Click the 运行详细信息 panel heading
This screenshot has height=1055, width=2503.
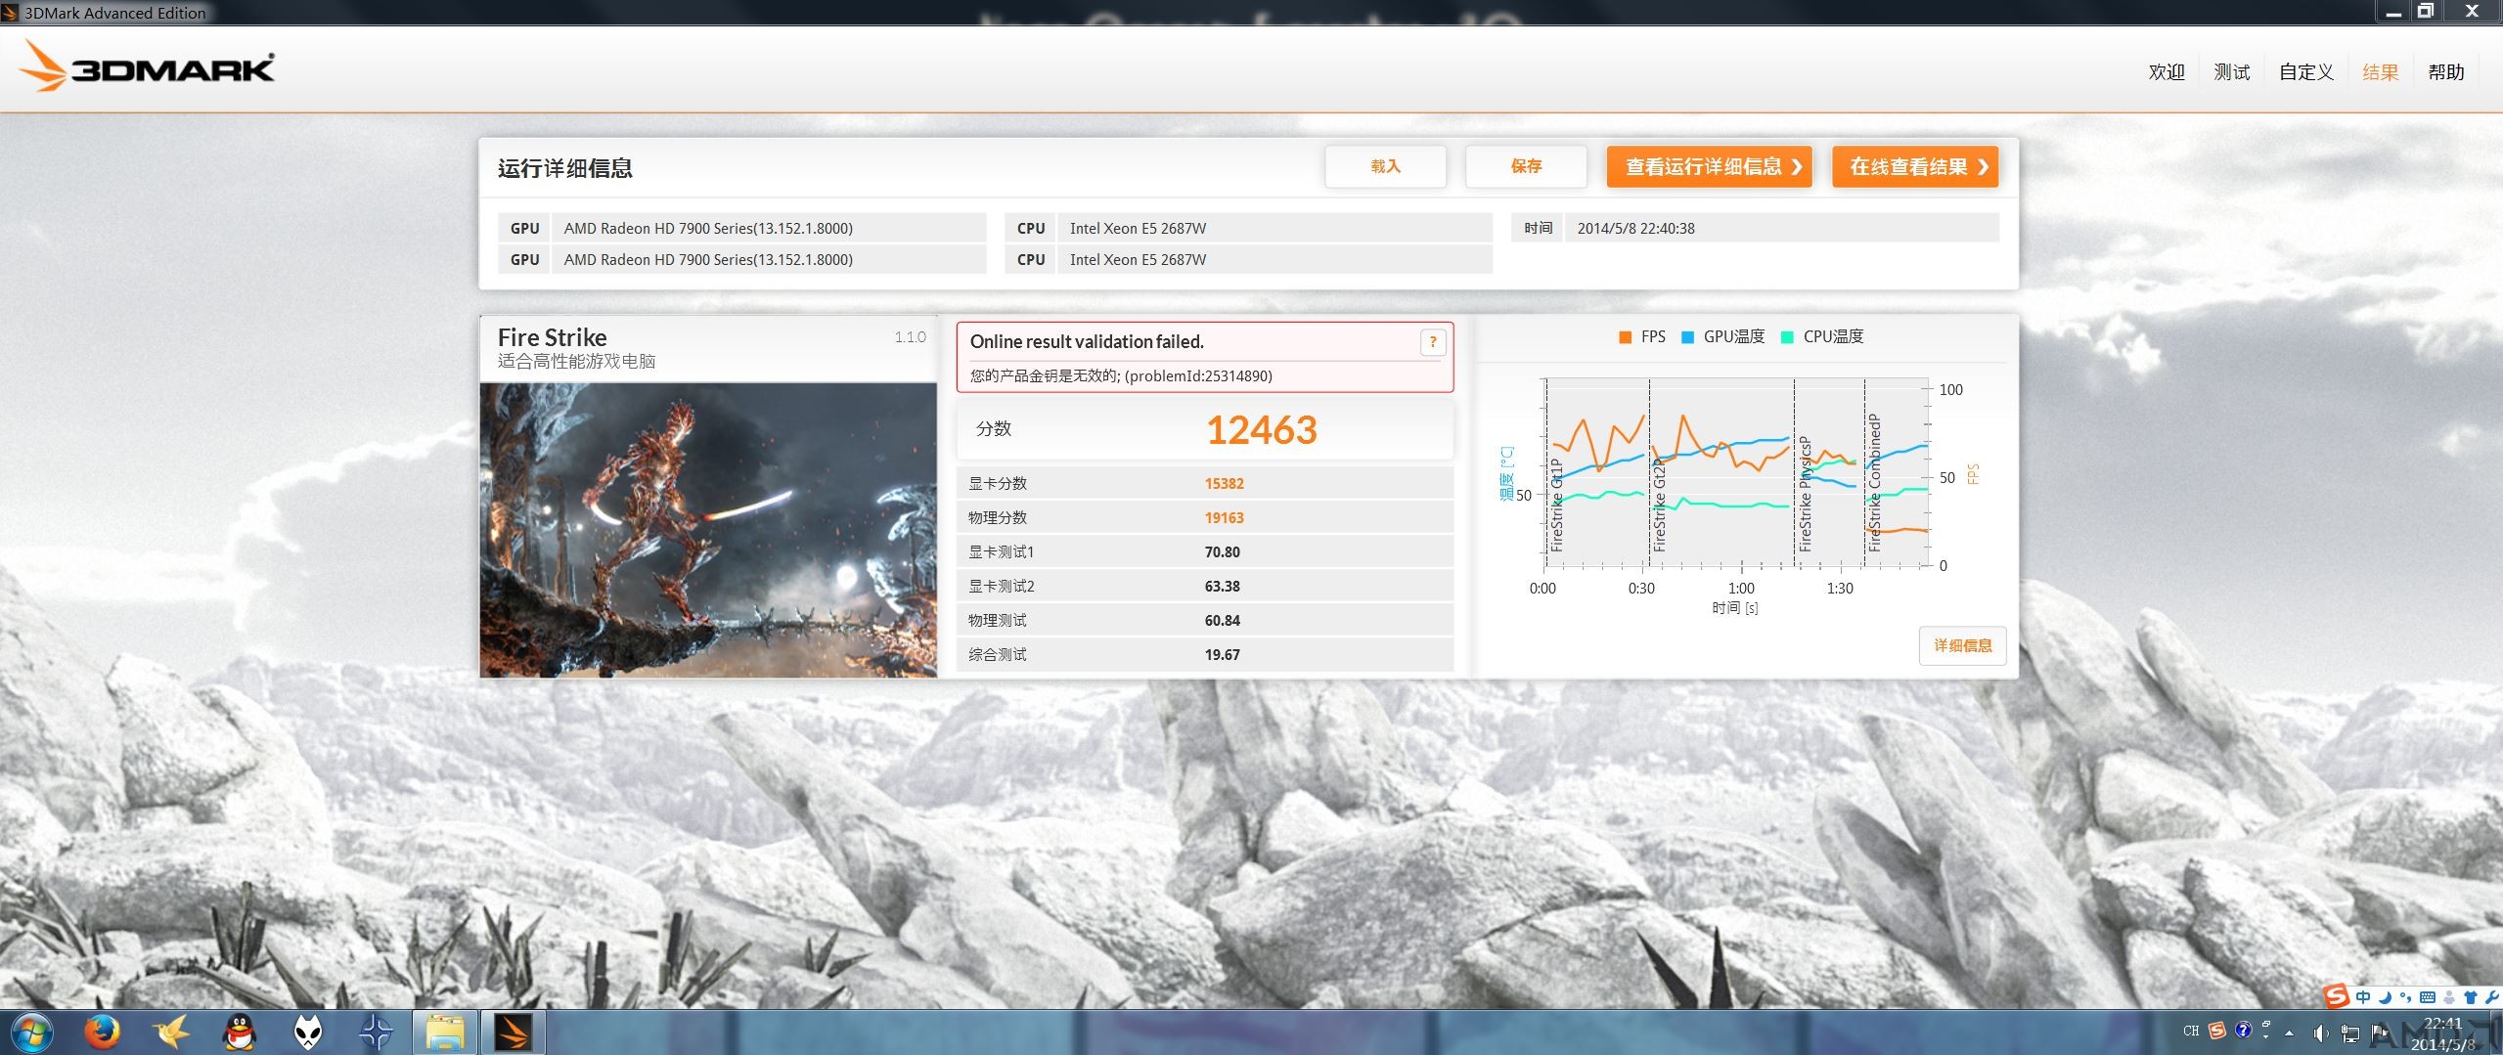tap(564, 168)
